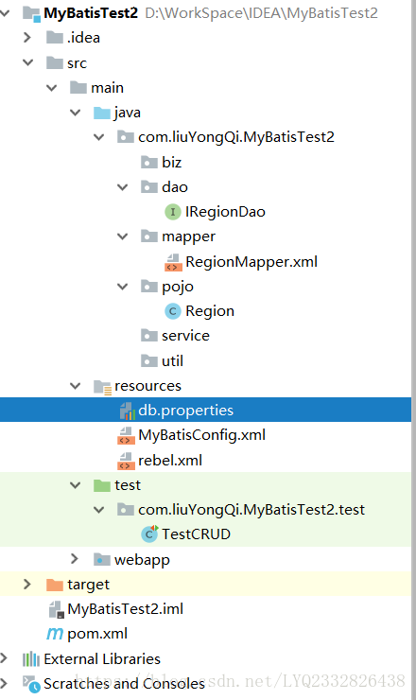Viewport: 416px width, 700px height.
Task: Click the IRegionDao interface icon
Action: click(x=173, y=212)
